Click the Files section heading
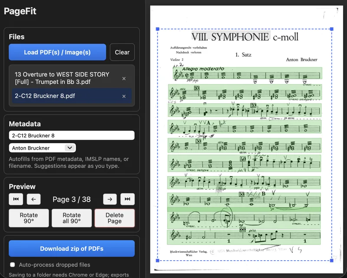This screenshot has height=278, width=347. [x=16, y=37]
